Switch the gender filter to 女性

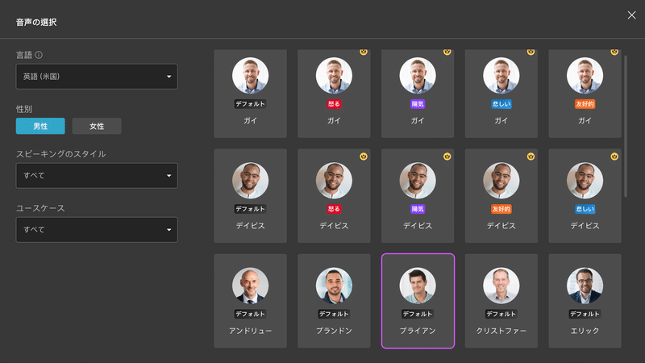[x=97, y=126]
